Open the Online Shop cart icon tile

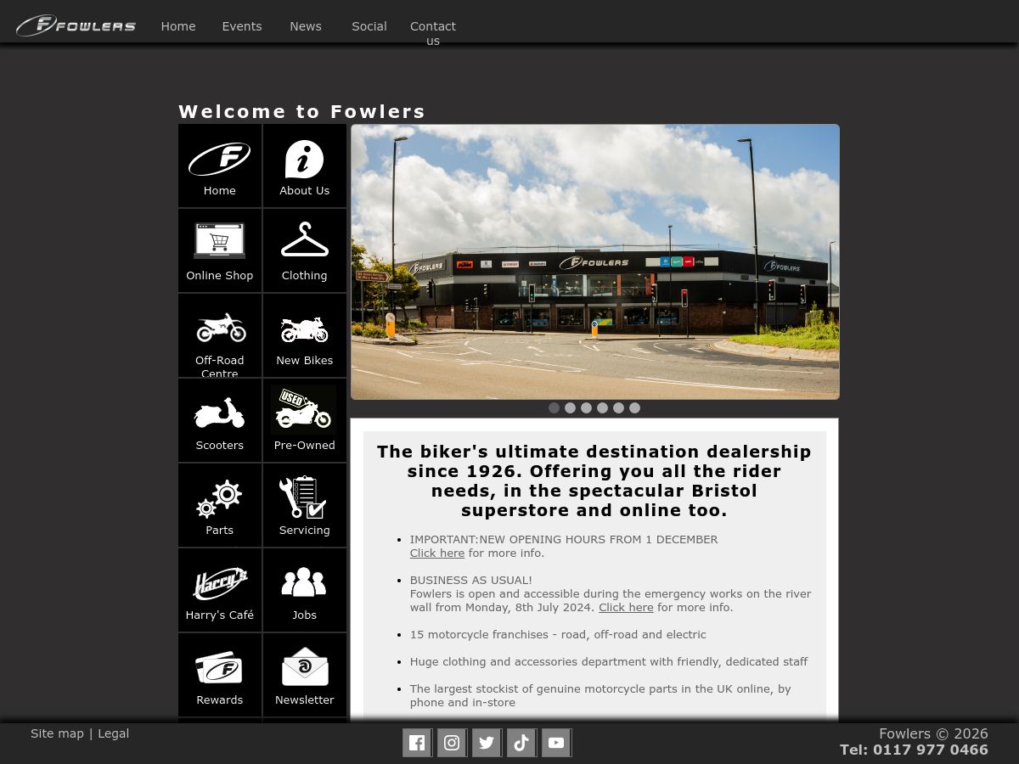[220, 250]
